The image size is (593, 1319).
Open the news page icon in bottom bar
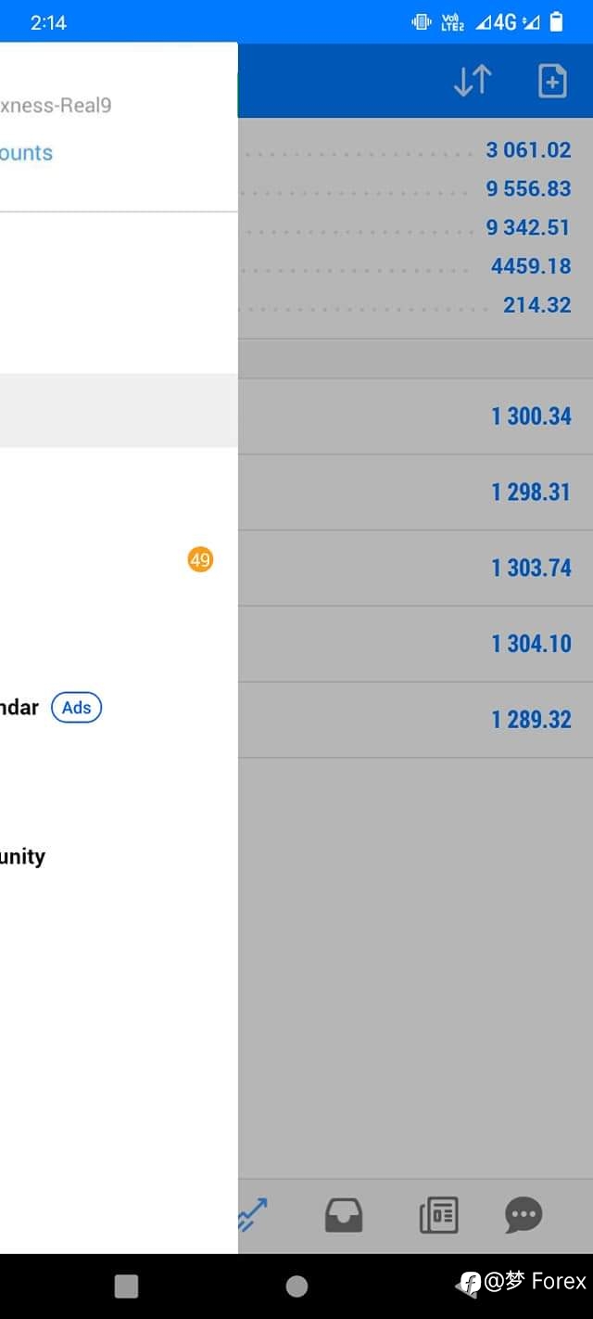coord(439,1215)
